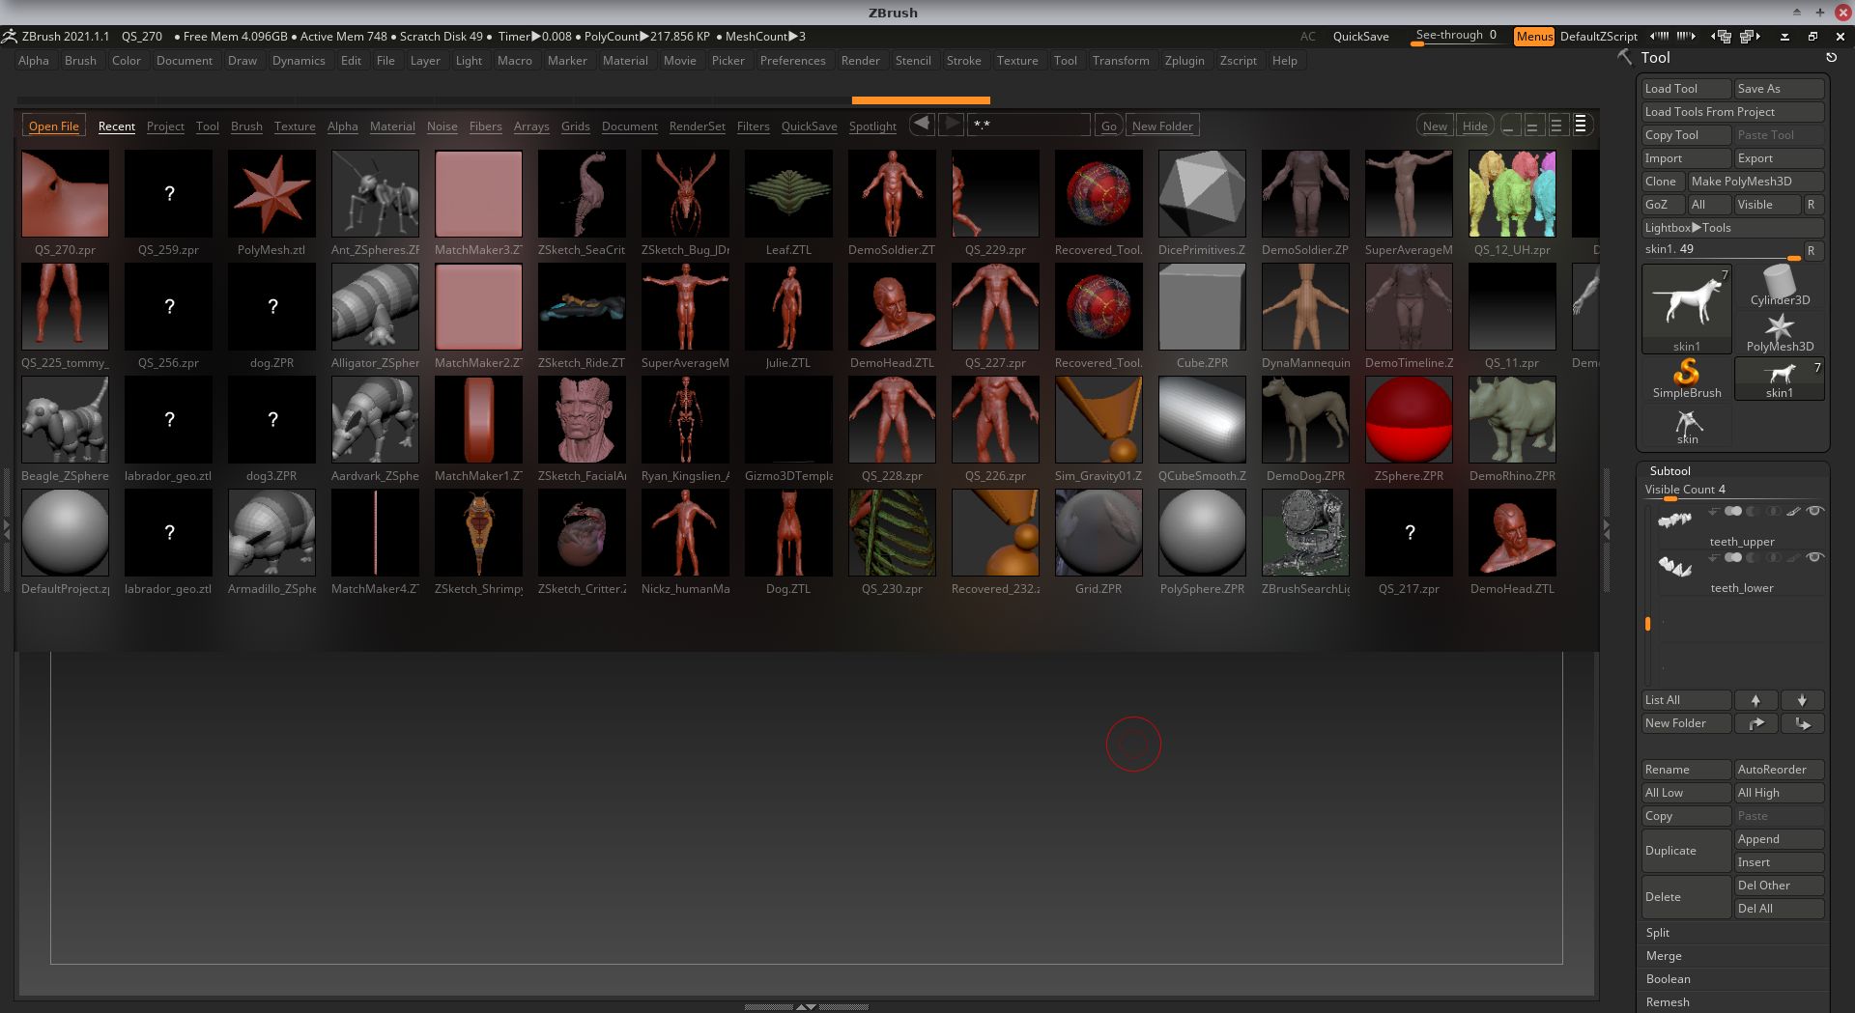
Task: Toggle teeth_lower visibility eye
Action: [1815, 557]
